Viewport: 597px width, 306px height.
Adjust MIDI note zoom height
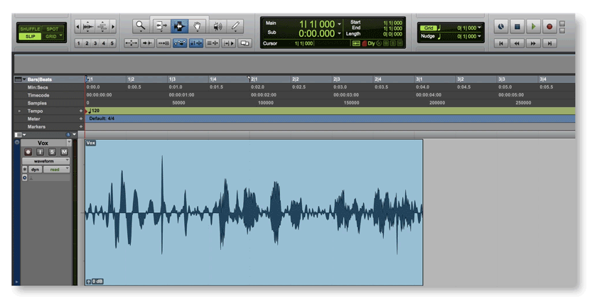point(102,26)
